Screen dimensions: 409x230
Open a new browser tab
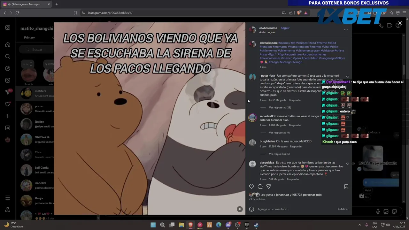57,4
